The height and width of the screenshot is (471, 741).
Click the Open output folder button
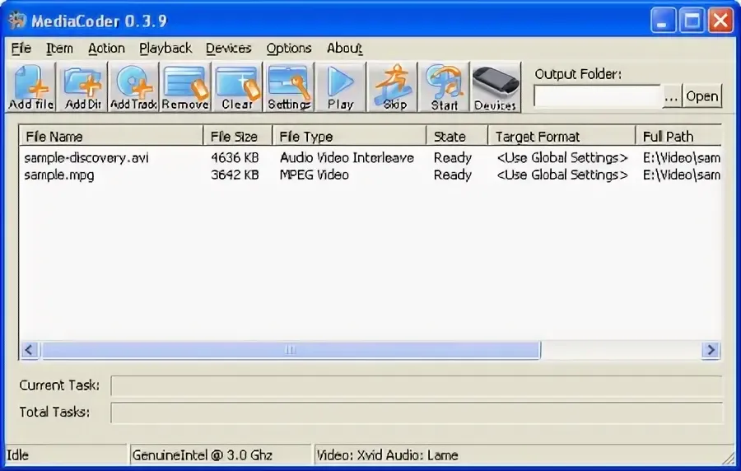click(702, 96)
